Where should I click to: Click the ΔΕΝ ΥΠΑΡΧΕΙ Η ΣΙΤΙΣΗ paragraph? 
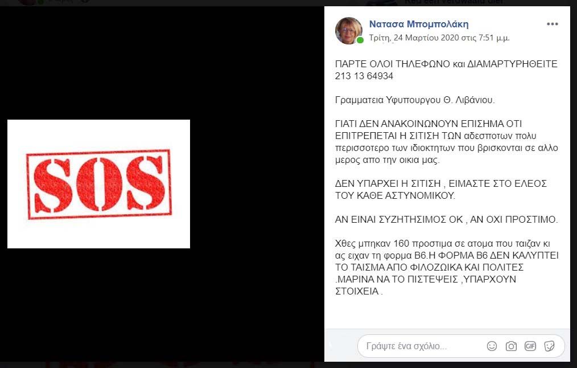click(x=440, y=189)
